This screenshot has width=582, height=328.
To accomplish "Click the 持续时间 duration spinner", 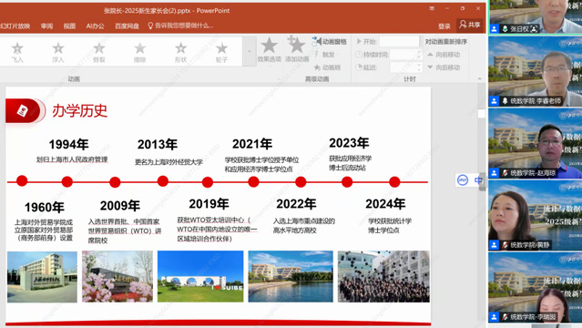I will tap(419, 55).
